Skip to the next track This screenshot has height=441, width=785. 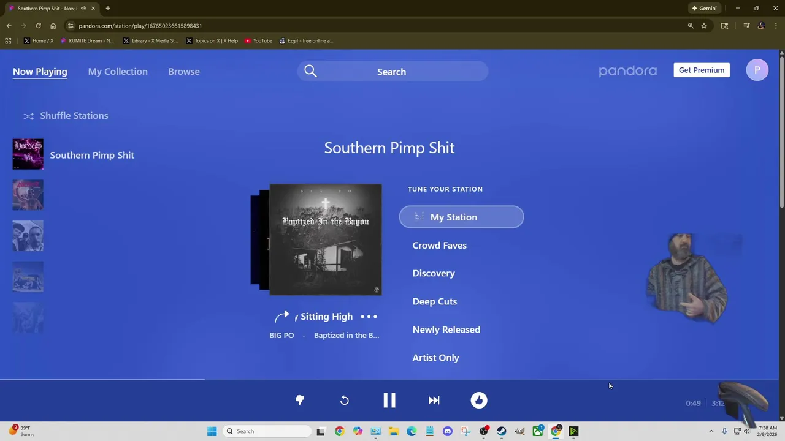(434, 400)
